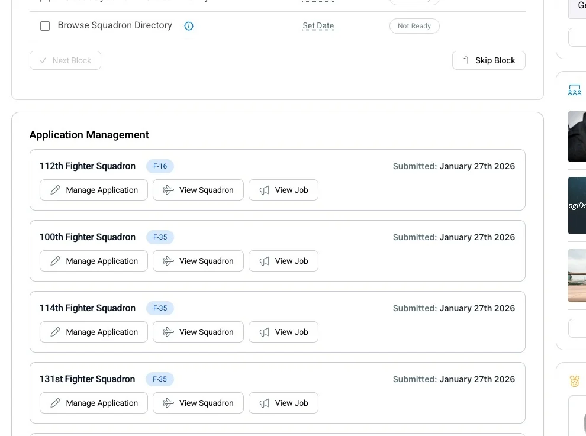The width and height of the screenshot is (586, 436).
Task: Click the Skip Block button
Action: pyautogui.click(x=488, y=60)
